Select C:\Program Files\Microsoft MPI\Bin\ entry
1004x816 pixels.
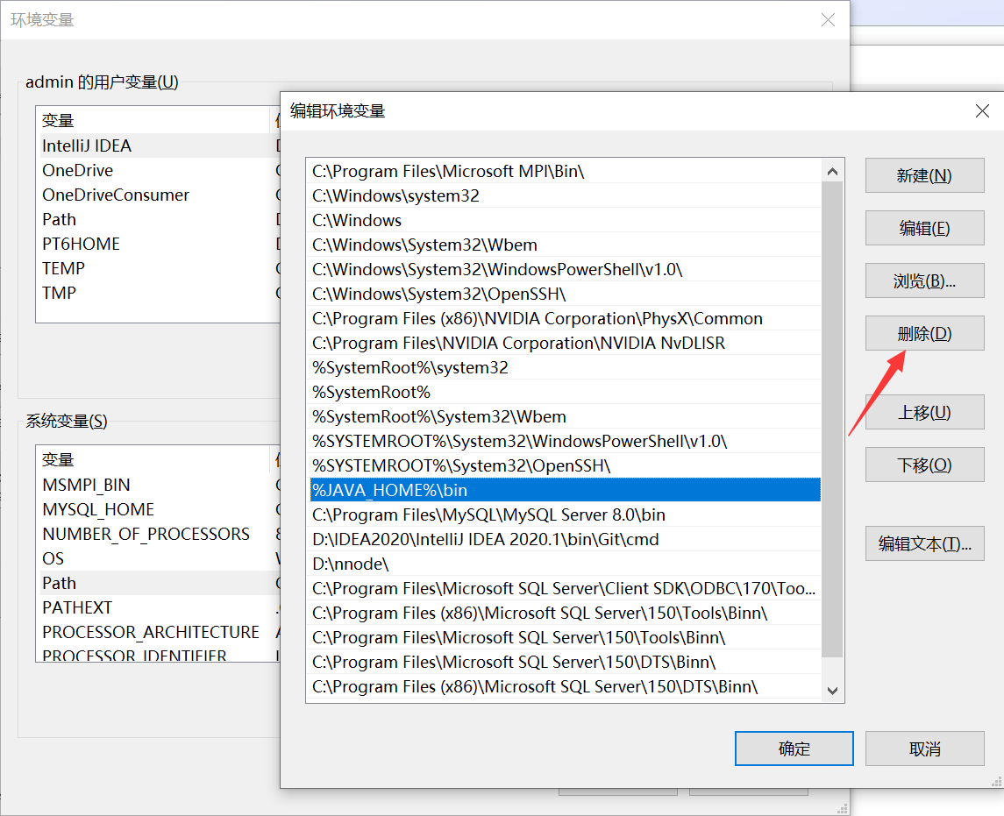click(565, 172)
